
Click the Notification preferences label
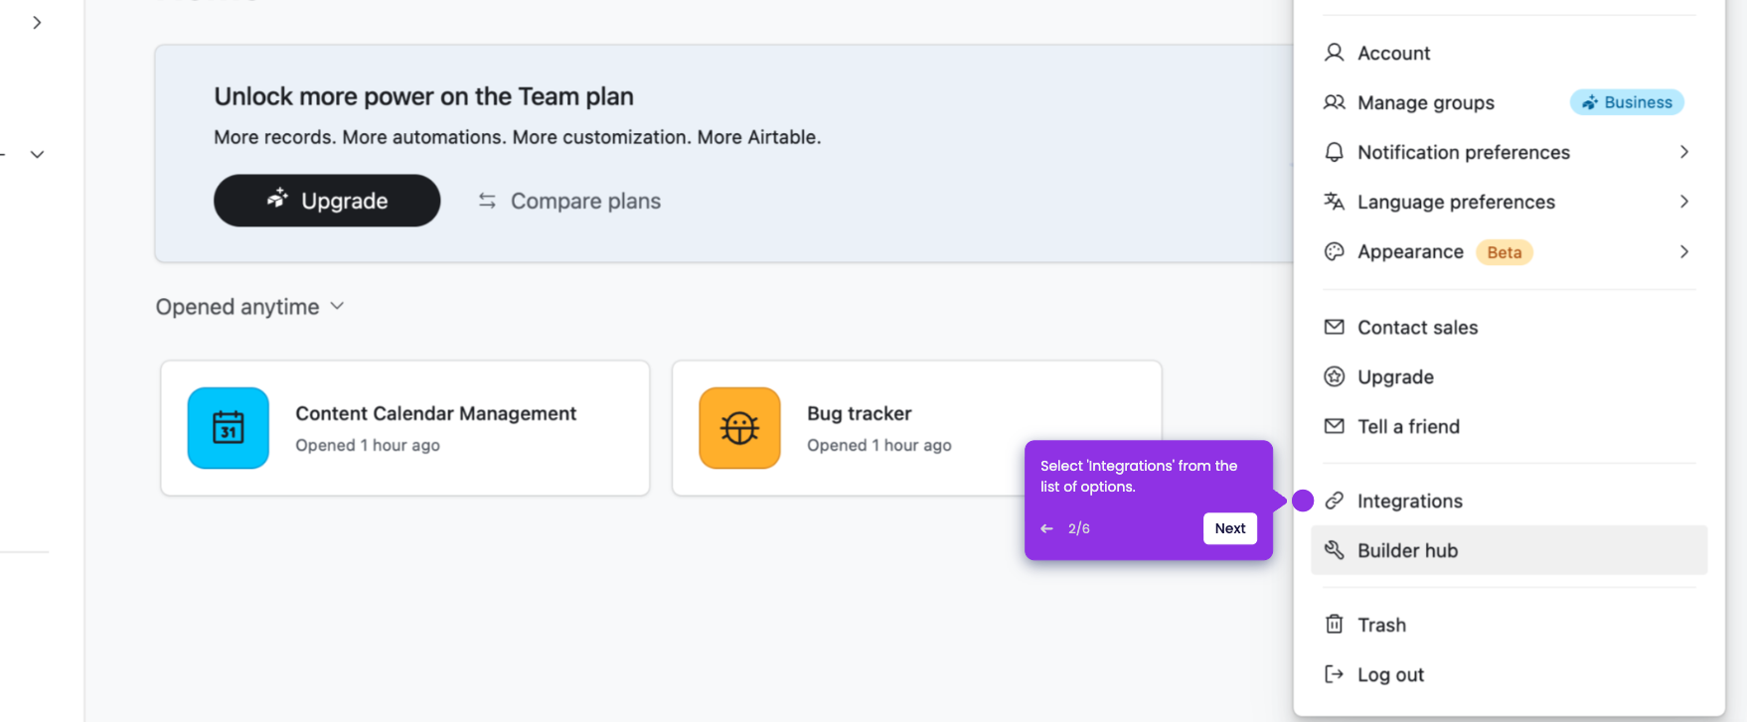(1464, 152)
